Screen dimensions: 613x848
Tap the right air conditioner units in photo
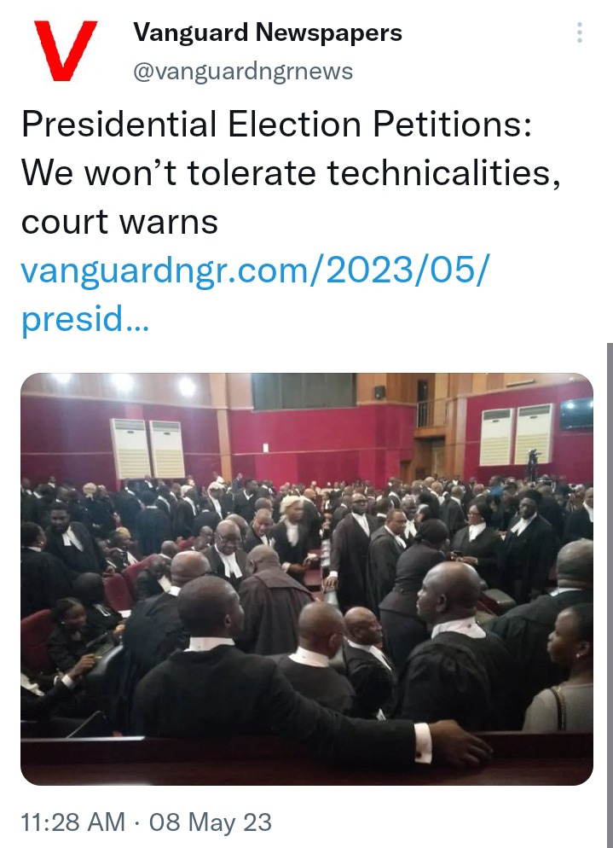click(517, 435)
